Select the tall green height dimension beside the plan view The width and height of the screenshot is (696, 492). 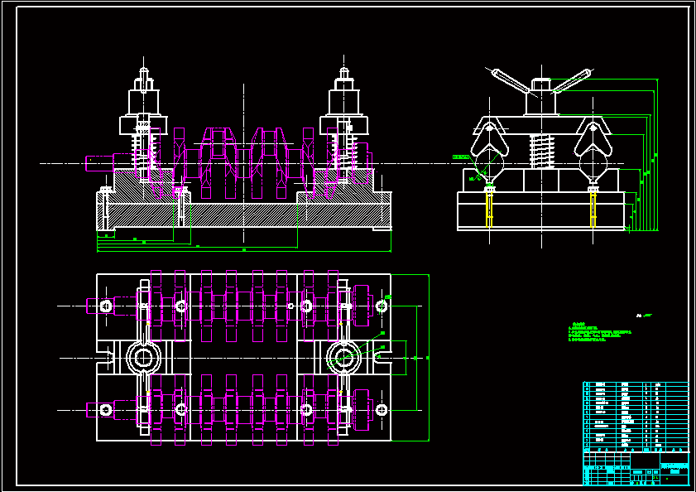pos(428,358)
